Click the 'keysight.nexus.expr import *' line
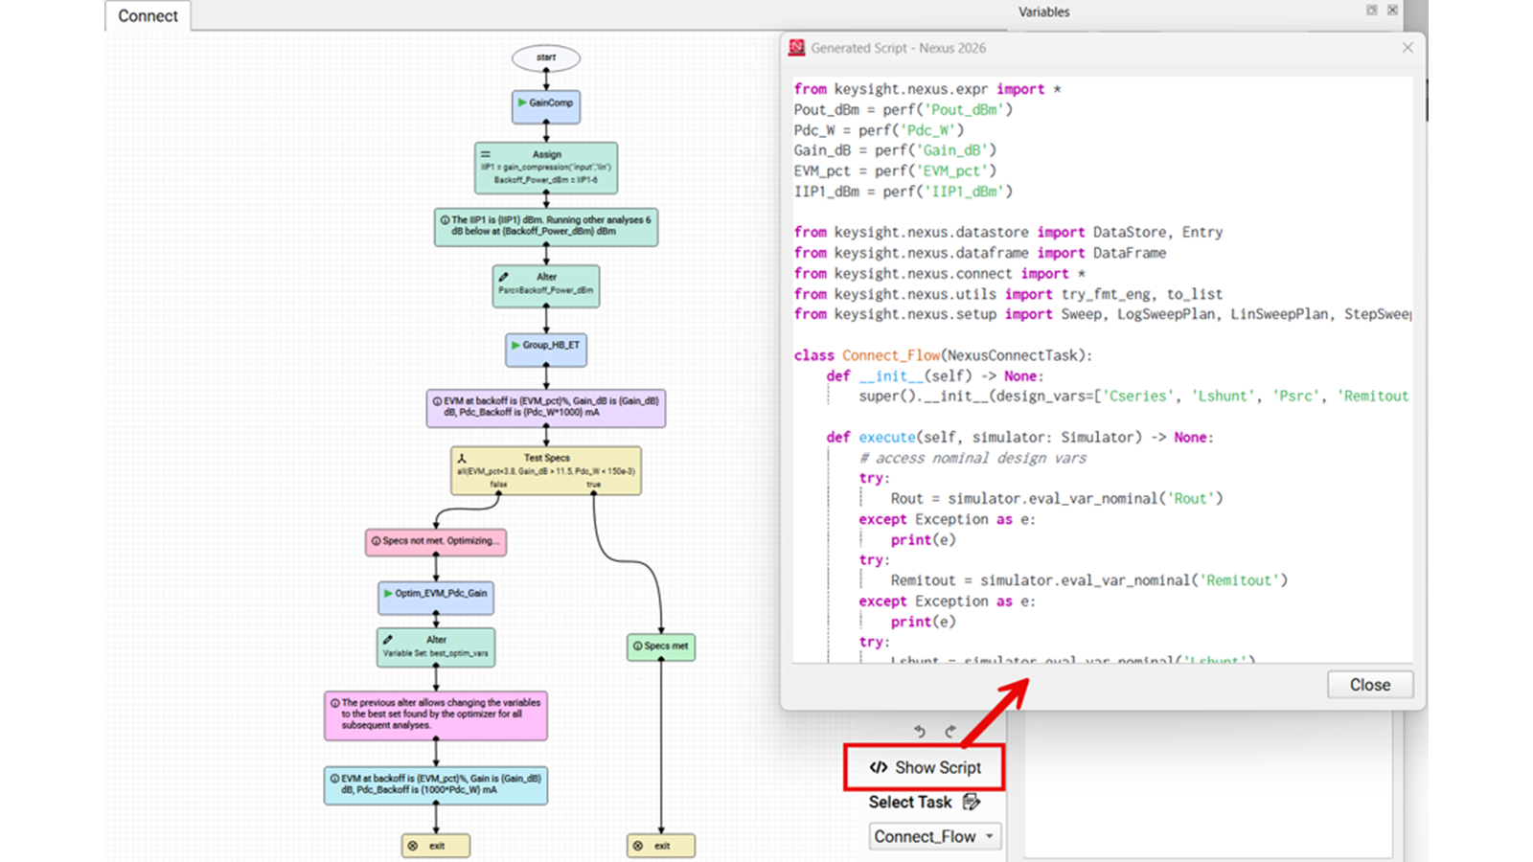The width and height of the screenshot is (1533, 862). coord(927,89)
